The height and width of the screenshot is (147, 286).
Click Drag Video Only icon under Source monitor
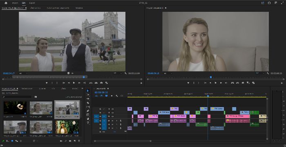[69, 73]
